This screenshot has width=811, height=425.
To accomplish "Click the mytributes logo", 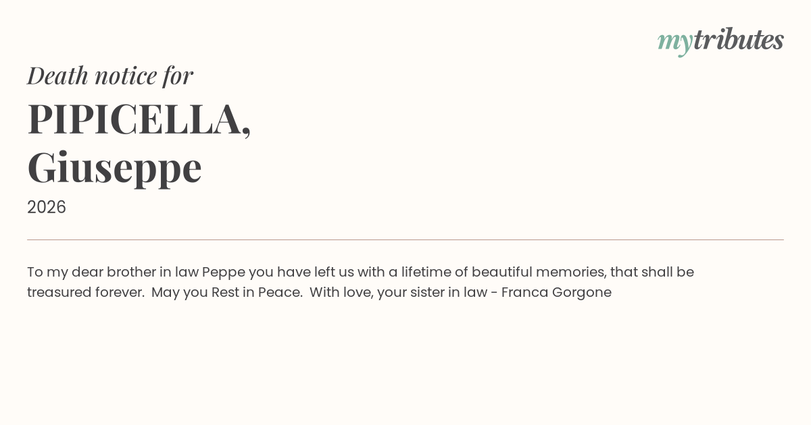I will 720,40.
